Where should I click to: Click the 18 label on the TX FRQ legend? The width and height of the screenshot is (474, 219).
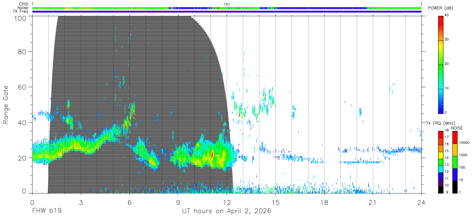point(447,130)
